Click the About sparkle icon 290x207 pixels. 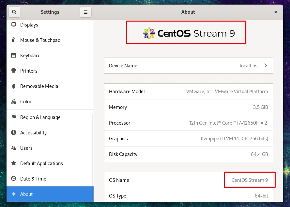[x=14, y=194]
